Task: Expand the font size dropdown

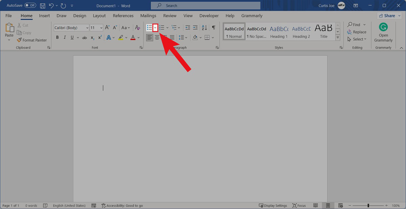Action: point(101,28)
